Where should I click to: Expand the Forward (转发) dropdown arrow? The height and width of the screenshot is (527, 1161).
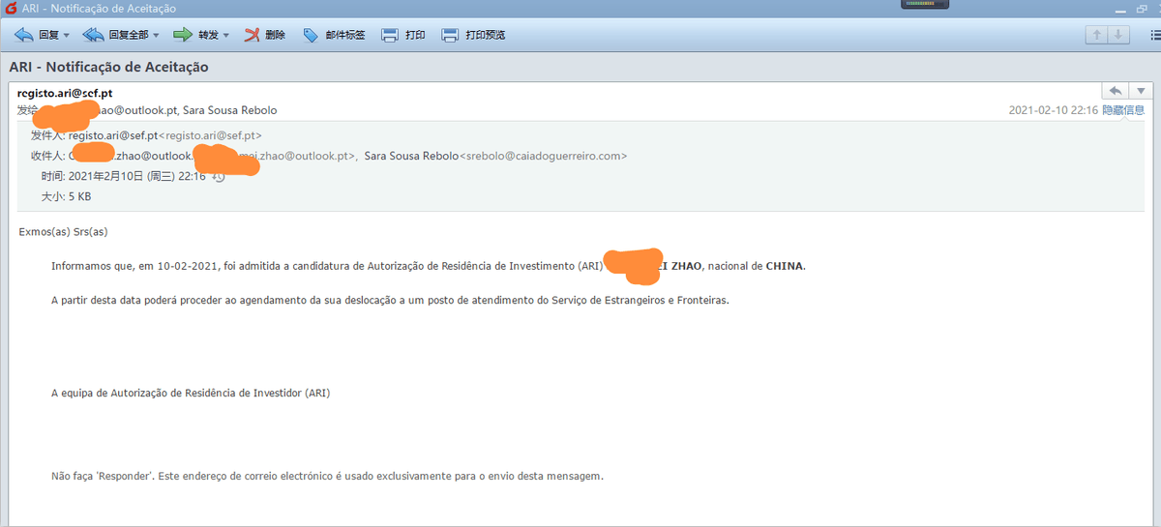point(226,36)
